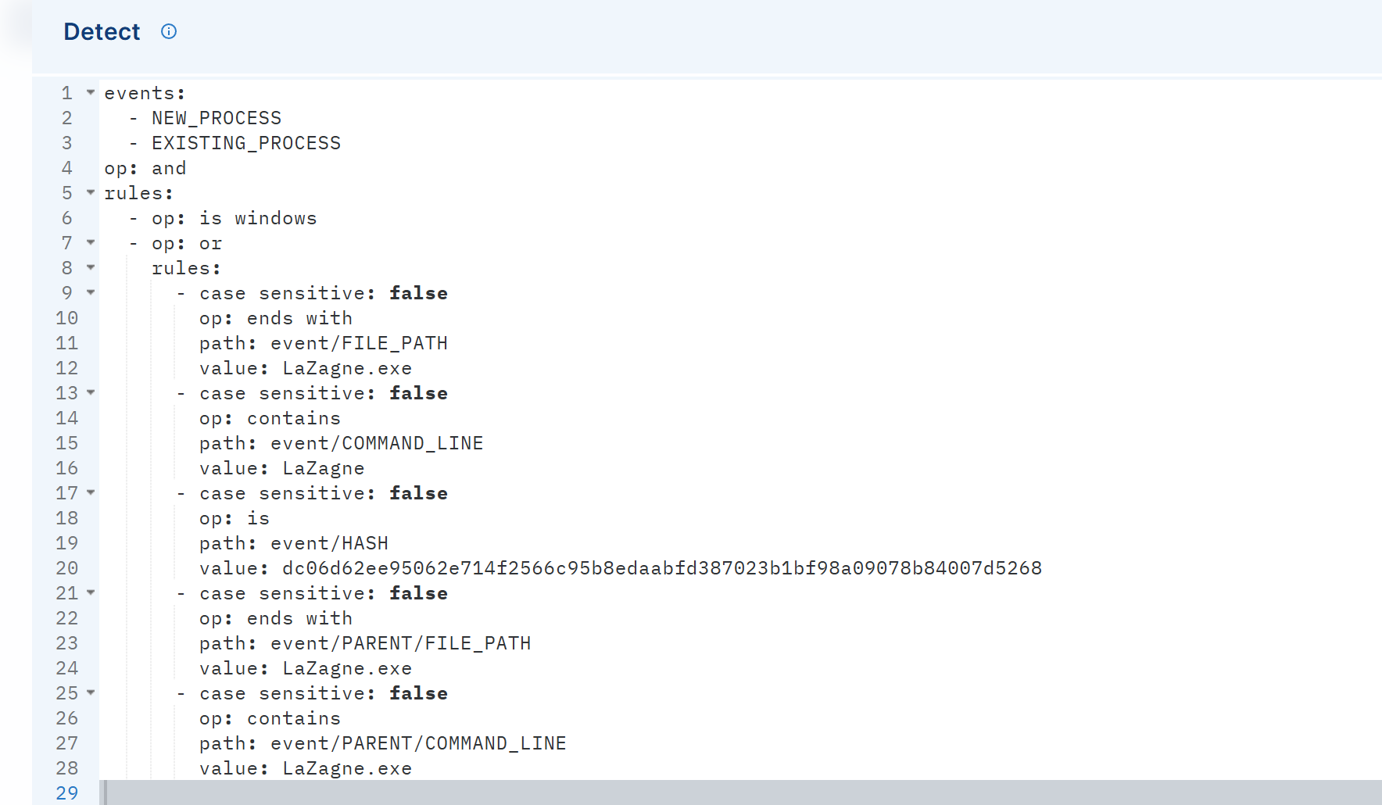Collapse the 'op: or' block on line 7
Screen dimensions: 1382x805
91,242
